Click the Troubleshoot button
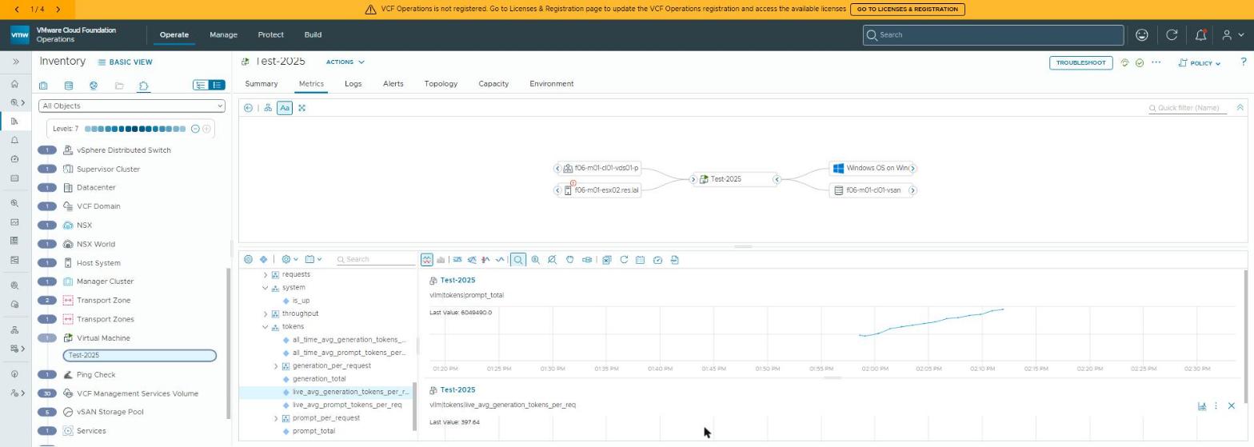 (1080, 62)
